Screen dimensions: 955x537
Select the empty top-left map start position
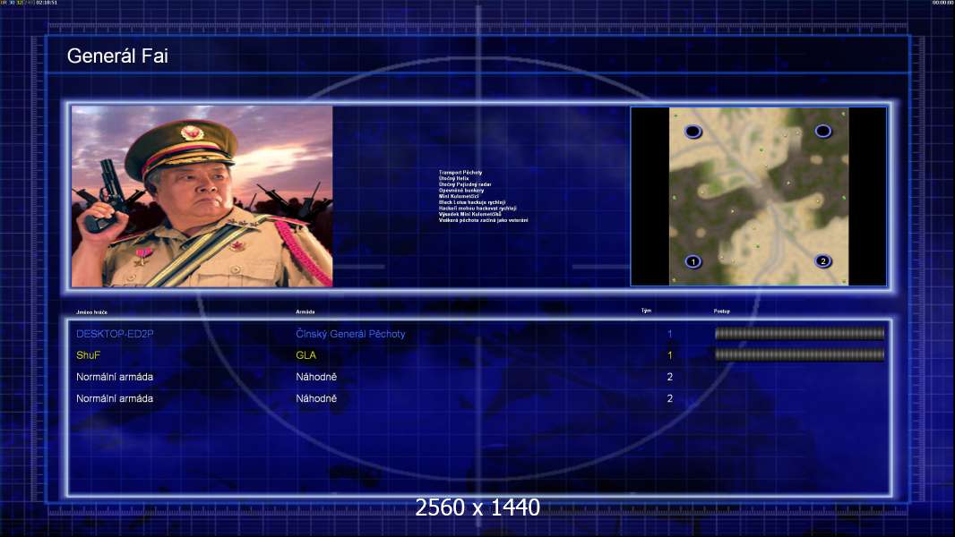click(693, 132)
